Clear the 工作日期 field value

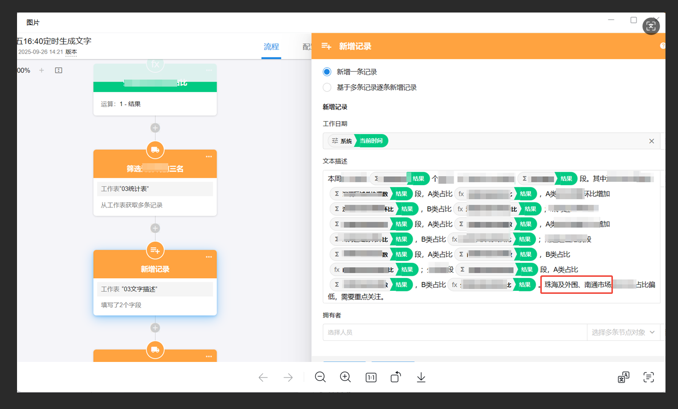tap(651, 141)
